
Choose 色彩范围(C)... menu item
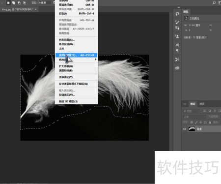(76, 40)
